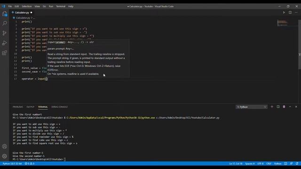The image size is (301, 169).
Task: Open the View menu
Action: pos(37,6)
